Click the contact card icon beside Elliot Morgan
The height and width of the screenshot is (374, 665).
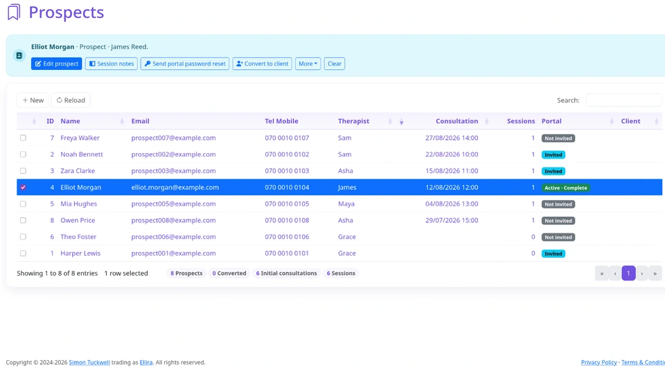click(x=19, y=55)
